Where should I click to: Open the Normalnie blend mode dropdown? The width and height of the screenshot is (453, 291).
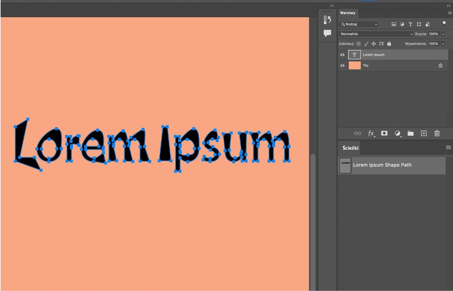(376, 34)
